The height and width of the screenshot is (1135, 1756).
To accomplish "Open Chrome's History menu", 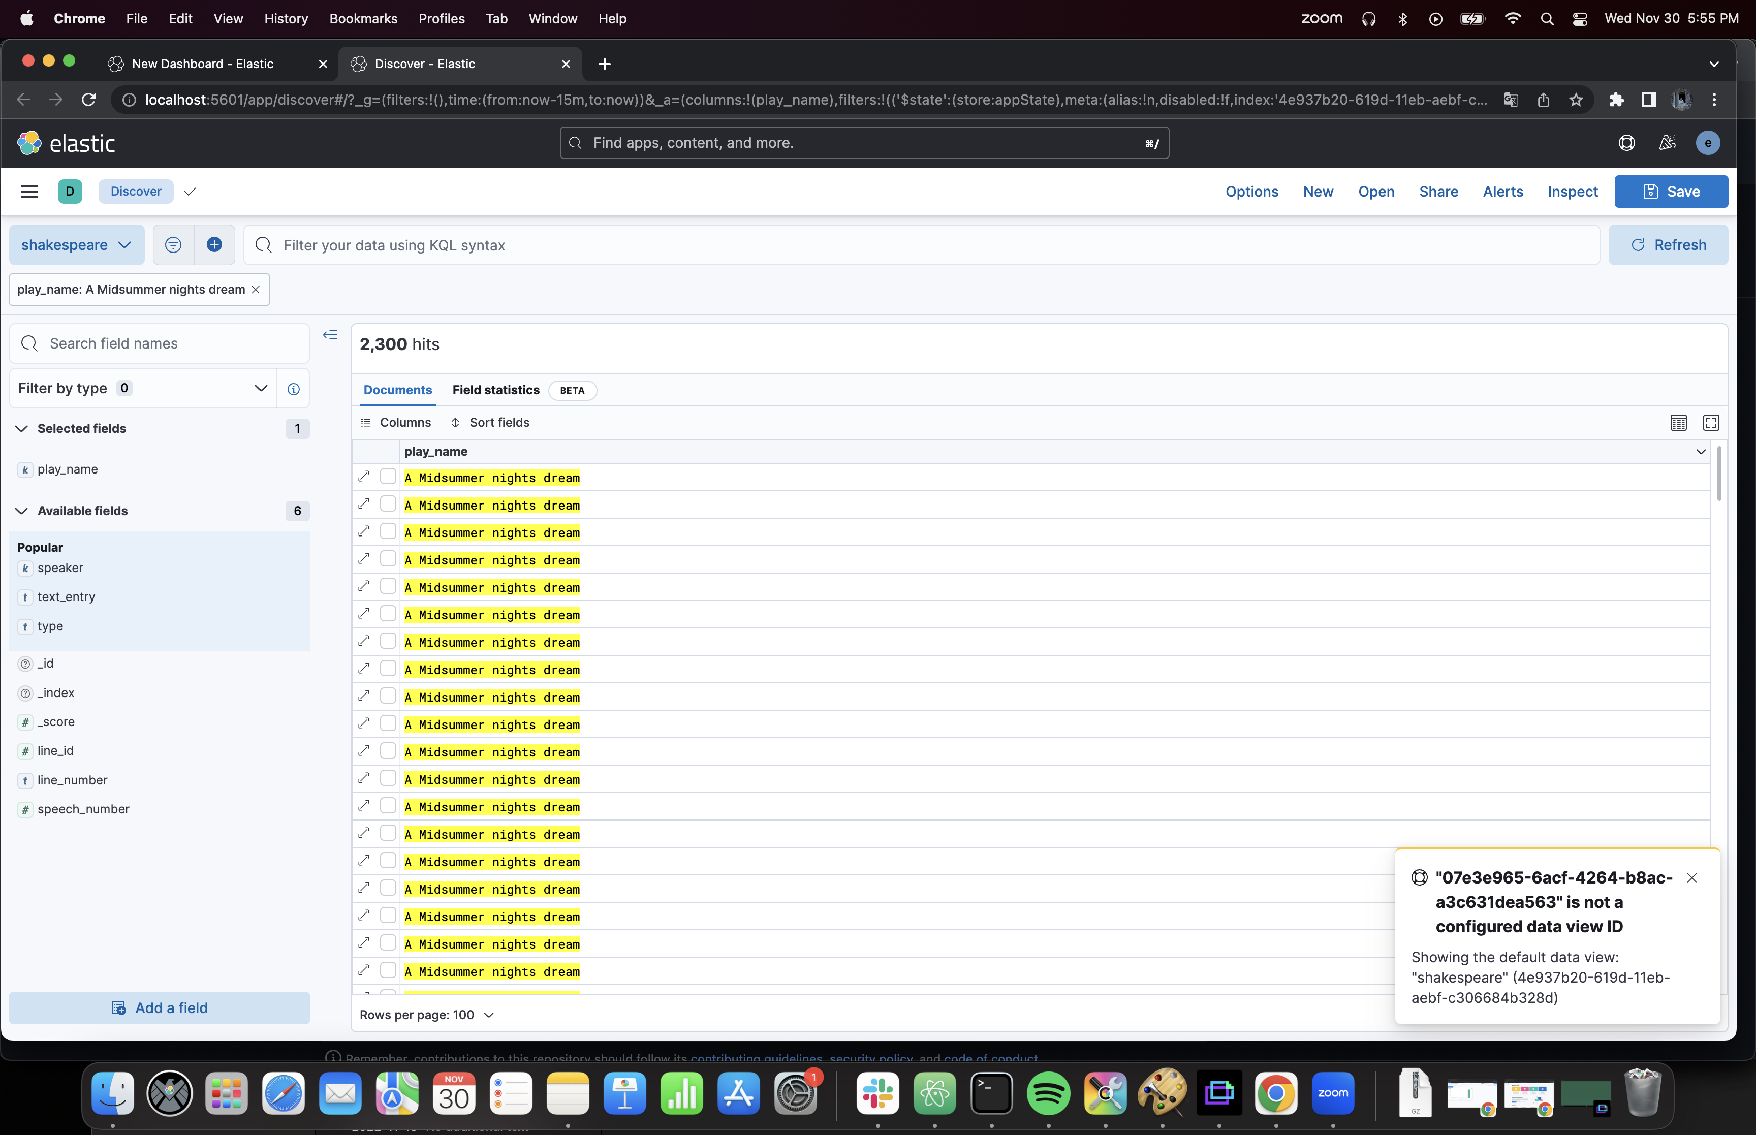I will click(286, 18).
